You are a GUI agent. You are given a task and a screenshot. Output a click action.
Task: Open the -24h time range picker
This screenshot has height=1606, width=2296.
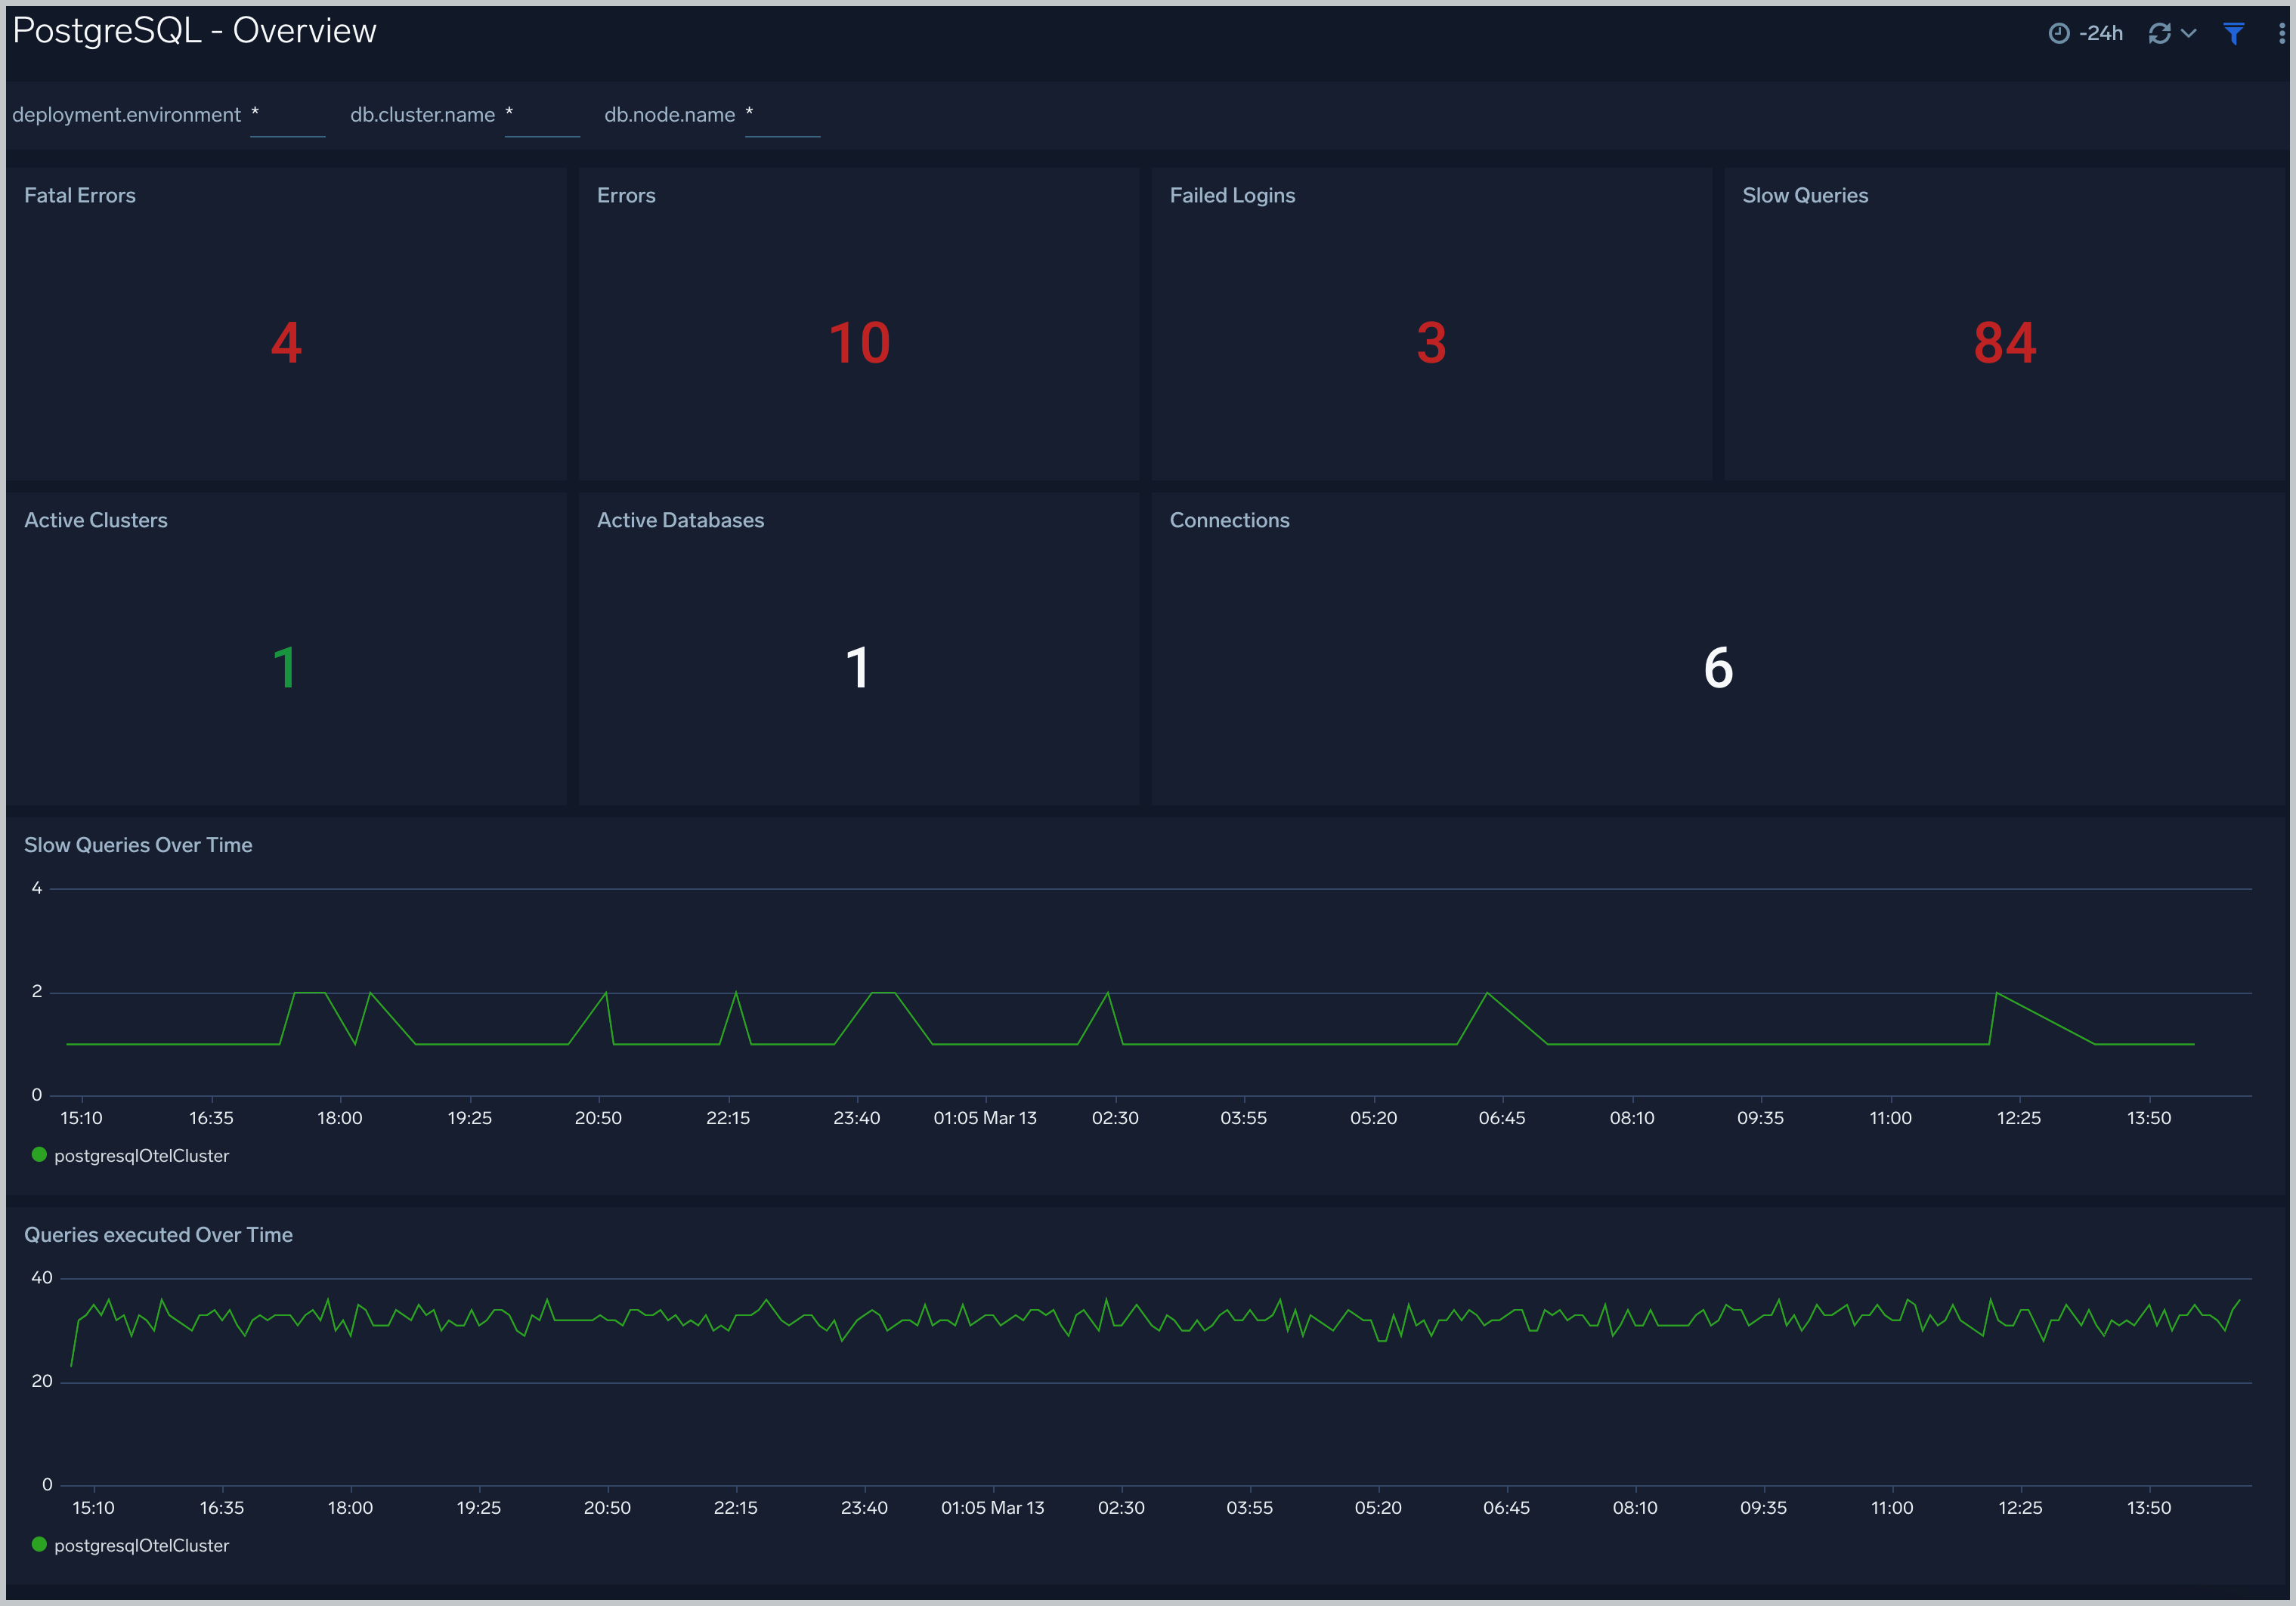[2086, 33]
